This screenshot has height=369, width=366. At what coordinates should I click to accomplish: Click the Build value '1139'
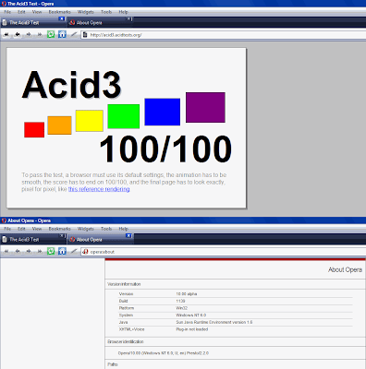[x=180, y=301]
